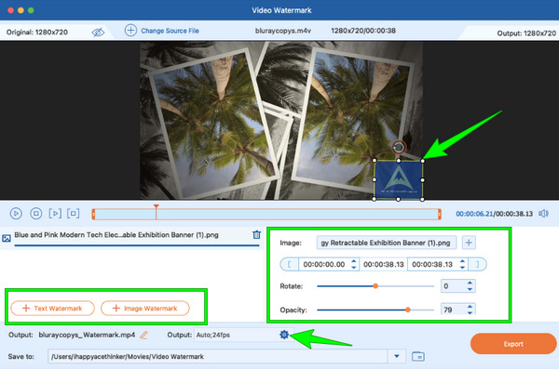Open the save folder icon
The height and width of the screenshot is (369, 559).
click(x=417, y=356)
